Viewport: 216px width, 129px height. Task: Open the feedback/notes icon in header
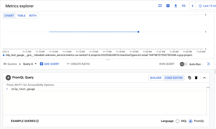pos(160,6)
